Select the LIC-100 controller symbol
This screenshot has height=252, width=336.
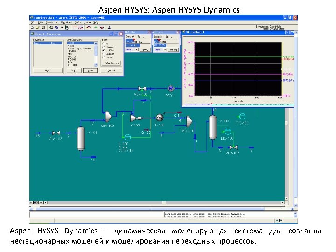228,131
